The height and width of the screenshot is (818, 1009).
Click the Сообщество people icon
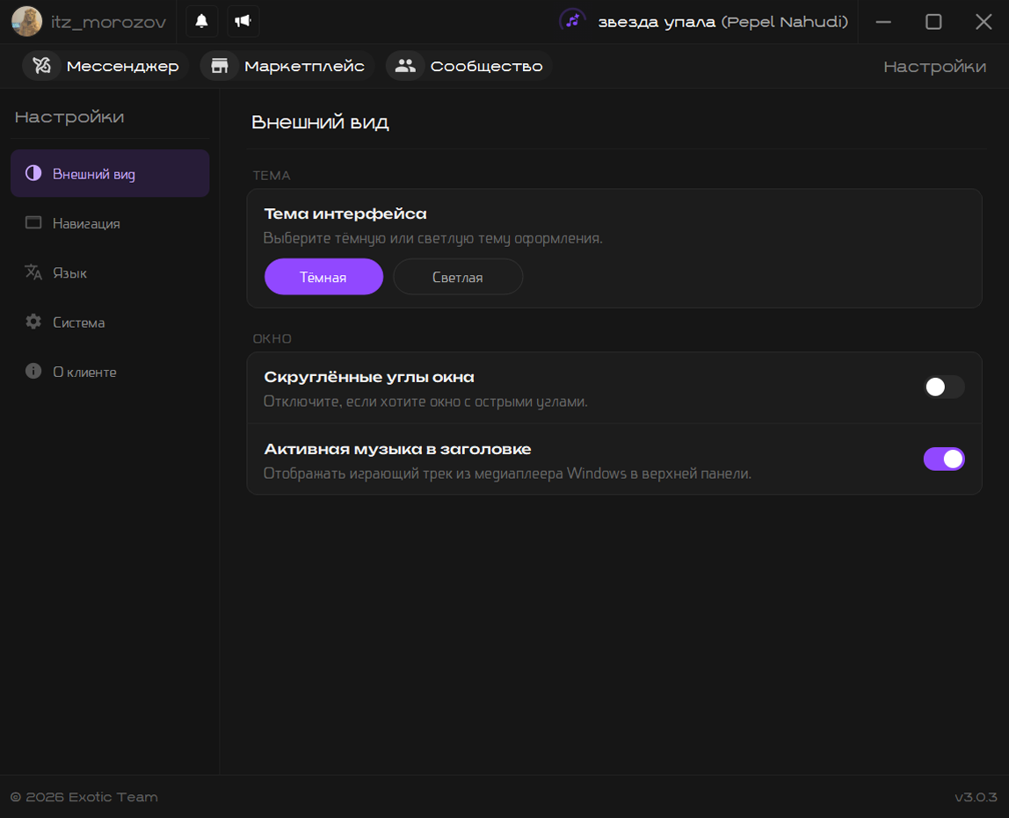click(x=405, y=66)
